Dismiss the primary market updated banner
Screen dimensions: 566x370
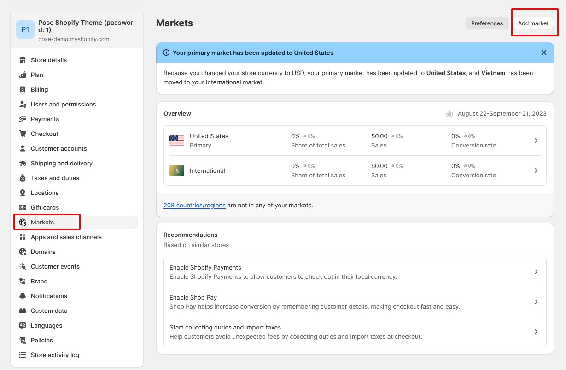point(544,53)
